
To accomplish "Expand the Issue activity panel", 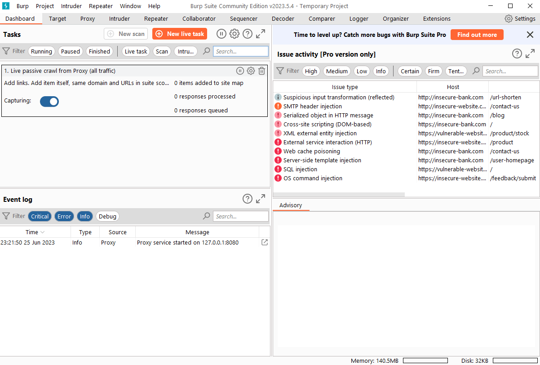I will coord(530,54).
